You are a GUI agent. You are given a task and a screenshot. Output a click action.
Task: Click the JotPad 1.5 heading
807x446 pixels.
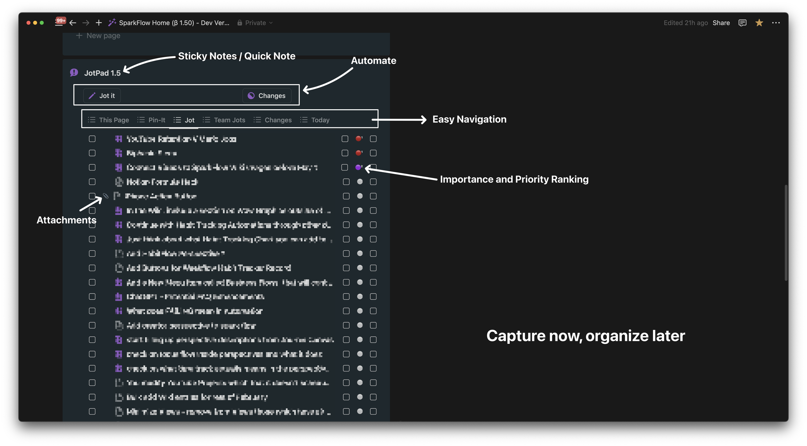102,73
